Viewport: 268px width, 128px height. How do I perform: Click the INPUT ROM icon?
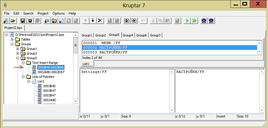tap(204, 21)
